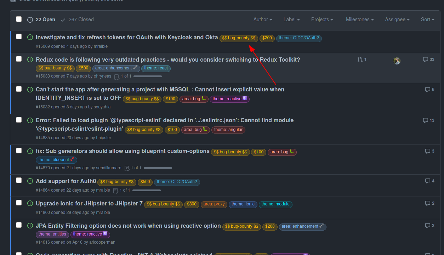Select checkbox for MSSQL issue #15032

(x=19, y=89)
